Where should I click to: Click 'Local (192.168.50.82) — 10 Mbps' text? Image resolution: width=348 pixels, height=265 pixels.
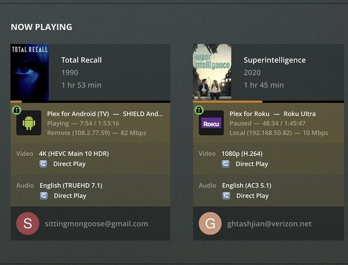(279, 133)
